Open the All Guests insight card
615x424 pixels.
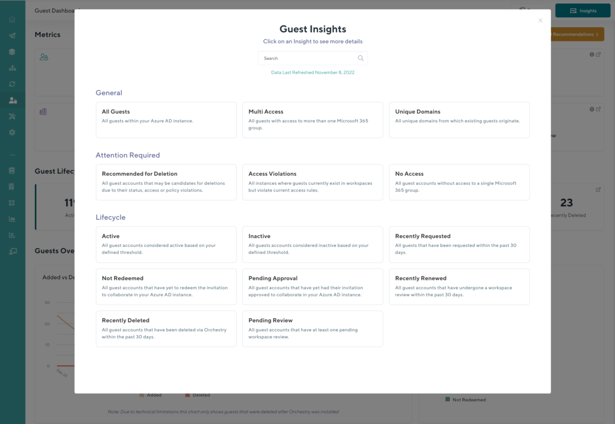pos(166,120)
